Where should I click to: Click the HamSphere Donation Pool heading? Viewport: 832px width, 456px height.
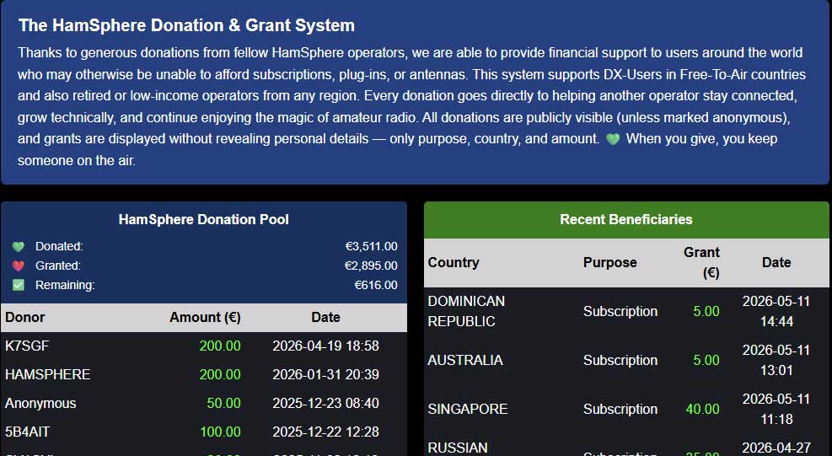pyautogui.click(x=204, y=220)
